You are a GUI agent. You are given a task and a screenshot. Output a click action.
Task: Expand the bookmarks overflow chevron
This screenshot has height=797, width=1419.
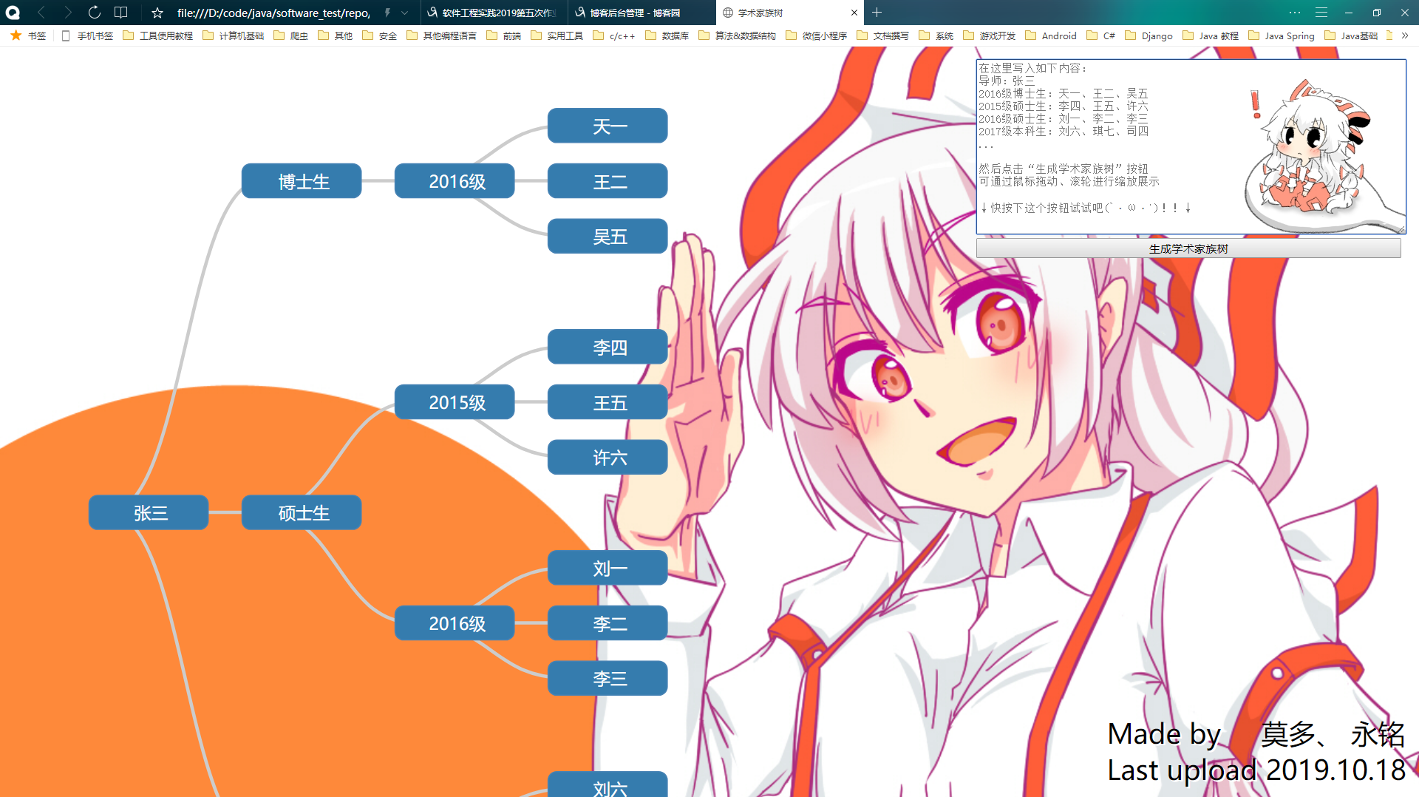coord(1405,35)
